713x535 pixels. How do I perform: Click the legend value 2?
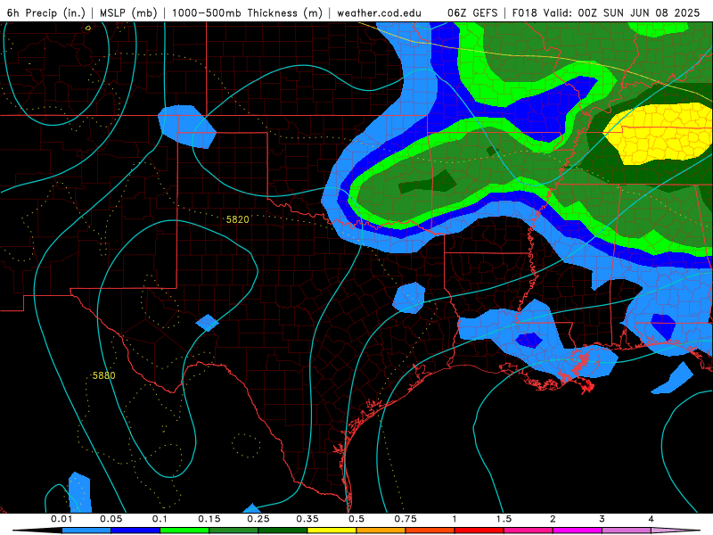(553, 519)
